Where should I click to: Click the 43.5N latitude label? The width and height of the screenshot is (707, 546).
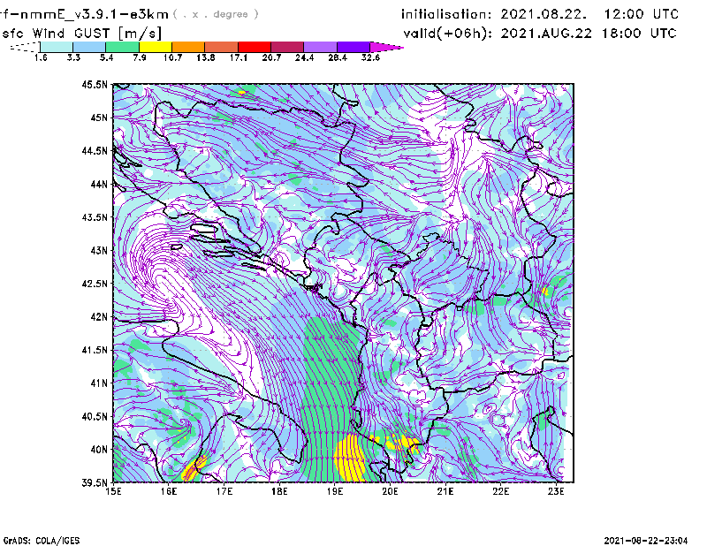[95, 217]
